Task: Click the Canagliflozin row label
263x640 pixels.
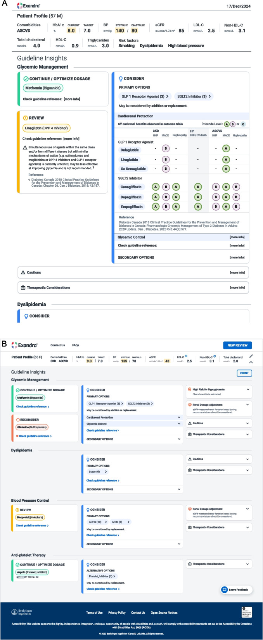Action: [x=131, y=187]
